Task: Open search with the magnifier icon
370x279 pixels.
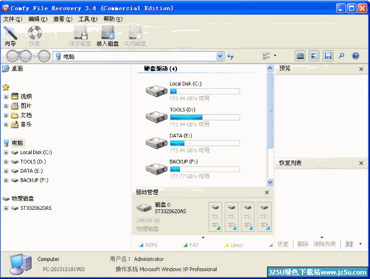Action: [341, 56]
